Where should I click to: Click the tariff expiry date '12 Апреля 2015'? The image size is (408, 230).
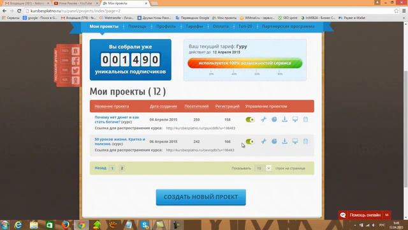(226, 52)
